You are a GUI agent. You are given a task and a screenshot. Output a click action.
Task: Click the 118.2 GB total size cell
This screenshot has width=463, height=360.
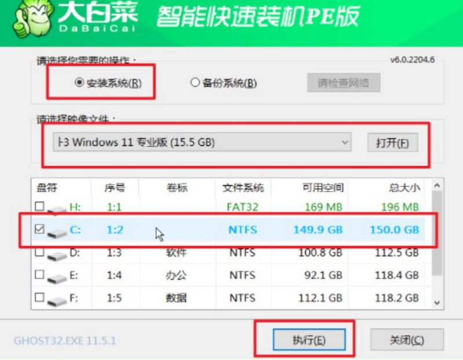point(397,298)
